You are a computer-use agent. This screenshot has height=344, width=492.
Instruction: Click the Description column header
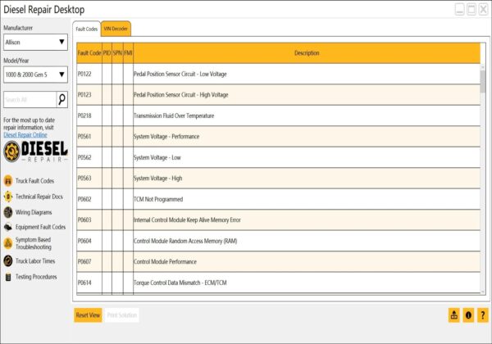(307, 53)
